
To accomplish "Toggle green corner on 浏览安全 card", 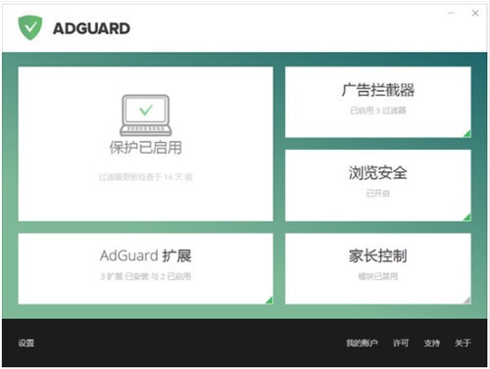I will coord(467,217).
